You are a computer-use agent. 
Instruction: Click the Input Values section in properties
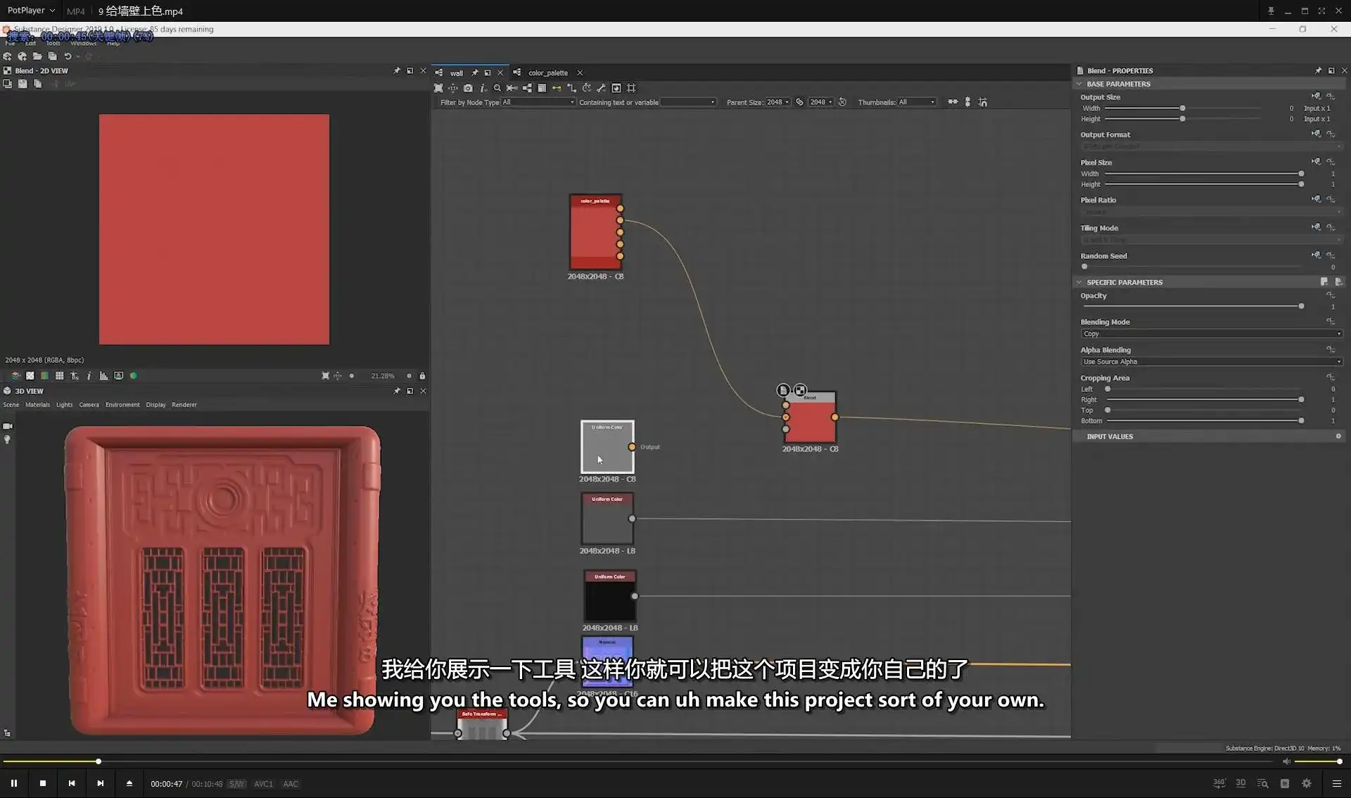click(x=1110, y=436)
